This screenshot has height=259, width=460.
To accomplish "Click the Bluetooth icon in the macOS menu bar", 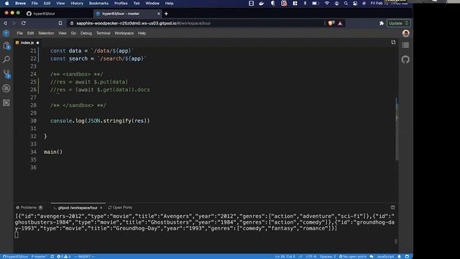I will 305,3.
